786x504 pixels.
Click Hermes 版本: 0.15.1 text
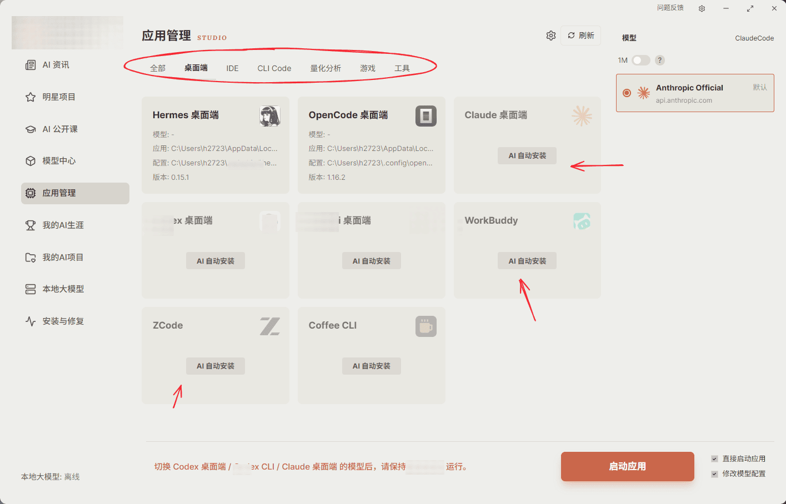171,178
